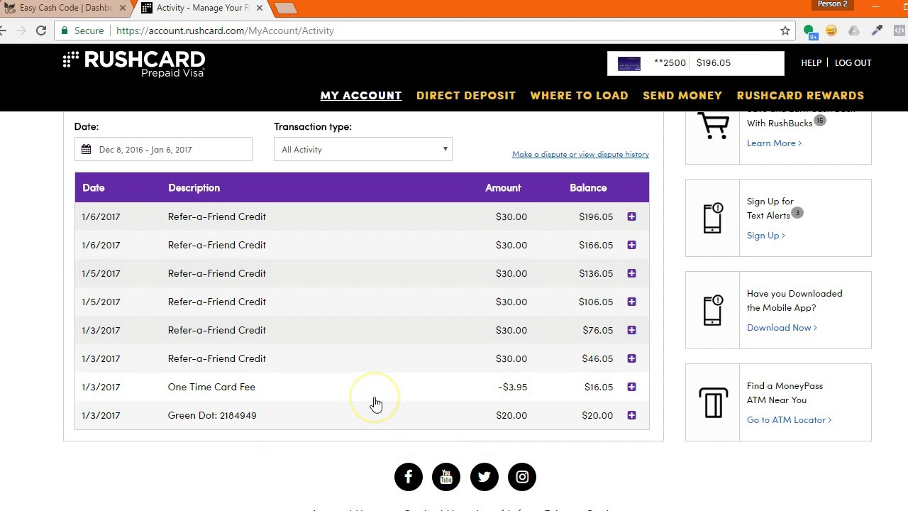Screen dimensions: 908x511
Task: Switch to Easy Cash Code browser tab
Action: click(64, 8)
